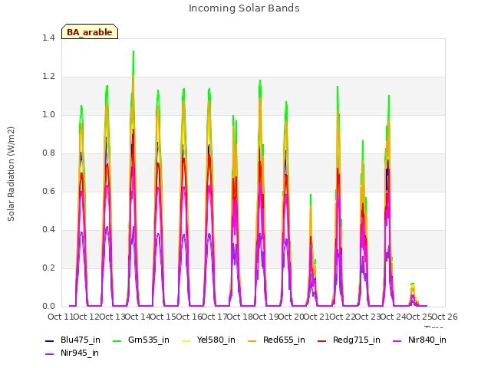Click the 1.4 y-axis tick label
This screenshot has height=368, width=491.
[x=48, y=38]
